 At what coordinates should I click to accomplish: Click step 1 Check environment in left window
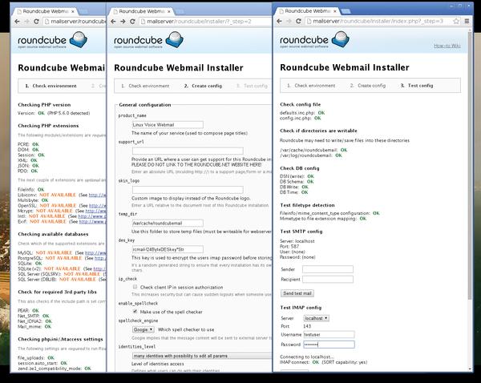[51, 86]
